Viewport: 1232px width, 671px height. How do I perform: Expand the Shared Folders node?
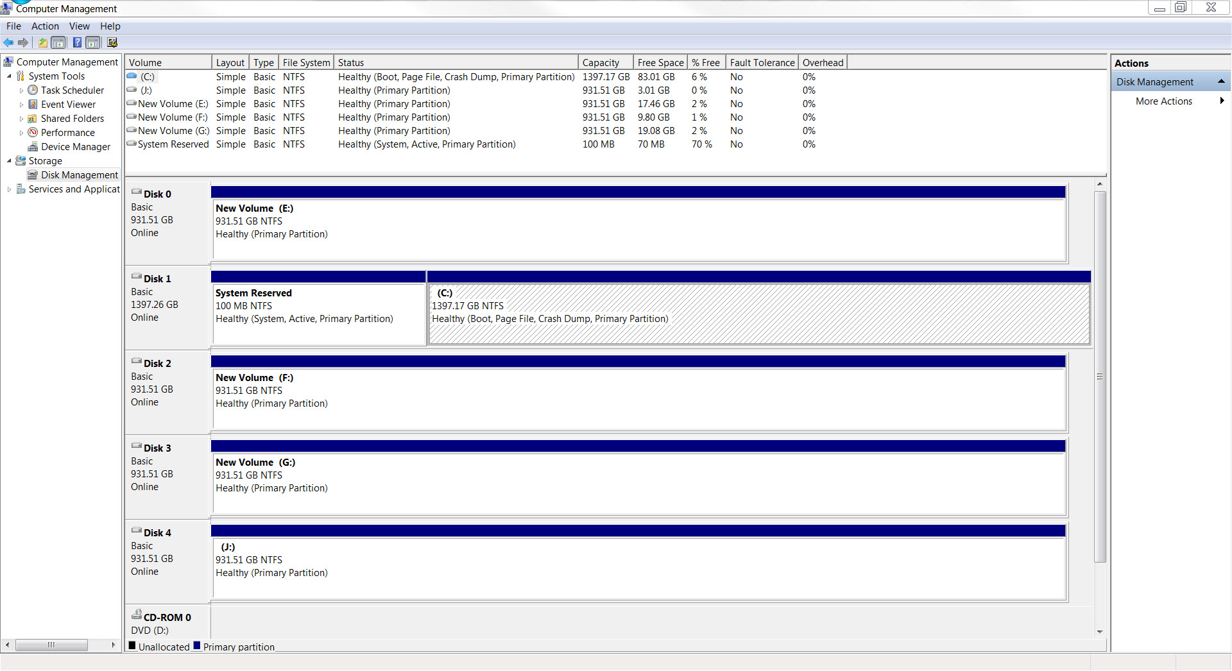pyautogui.click(x=21, y=119)
